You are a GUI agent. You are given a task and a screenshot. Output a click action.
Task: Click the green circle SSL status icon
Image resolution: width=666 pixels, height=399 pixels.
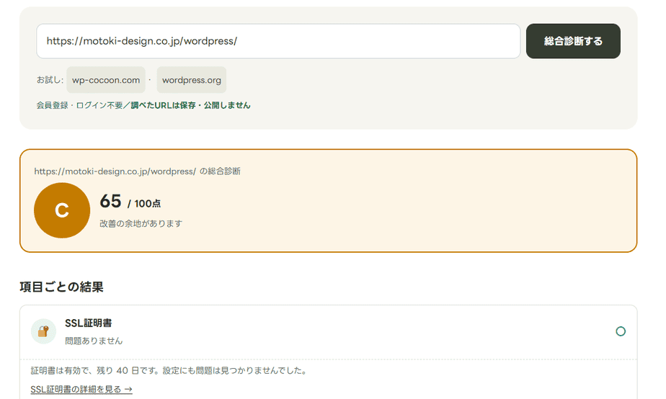621,331
